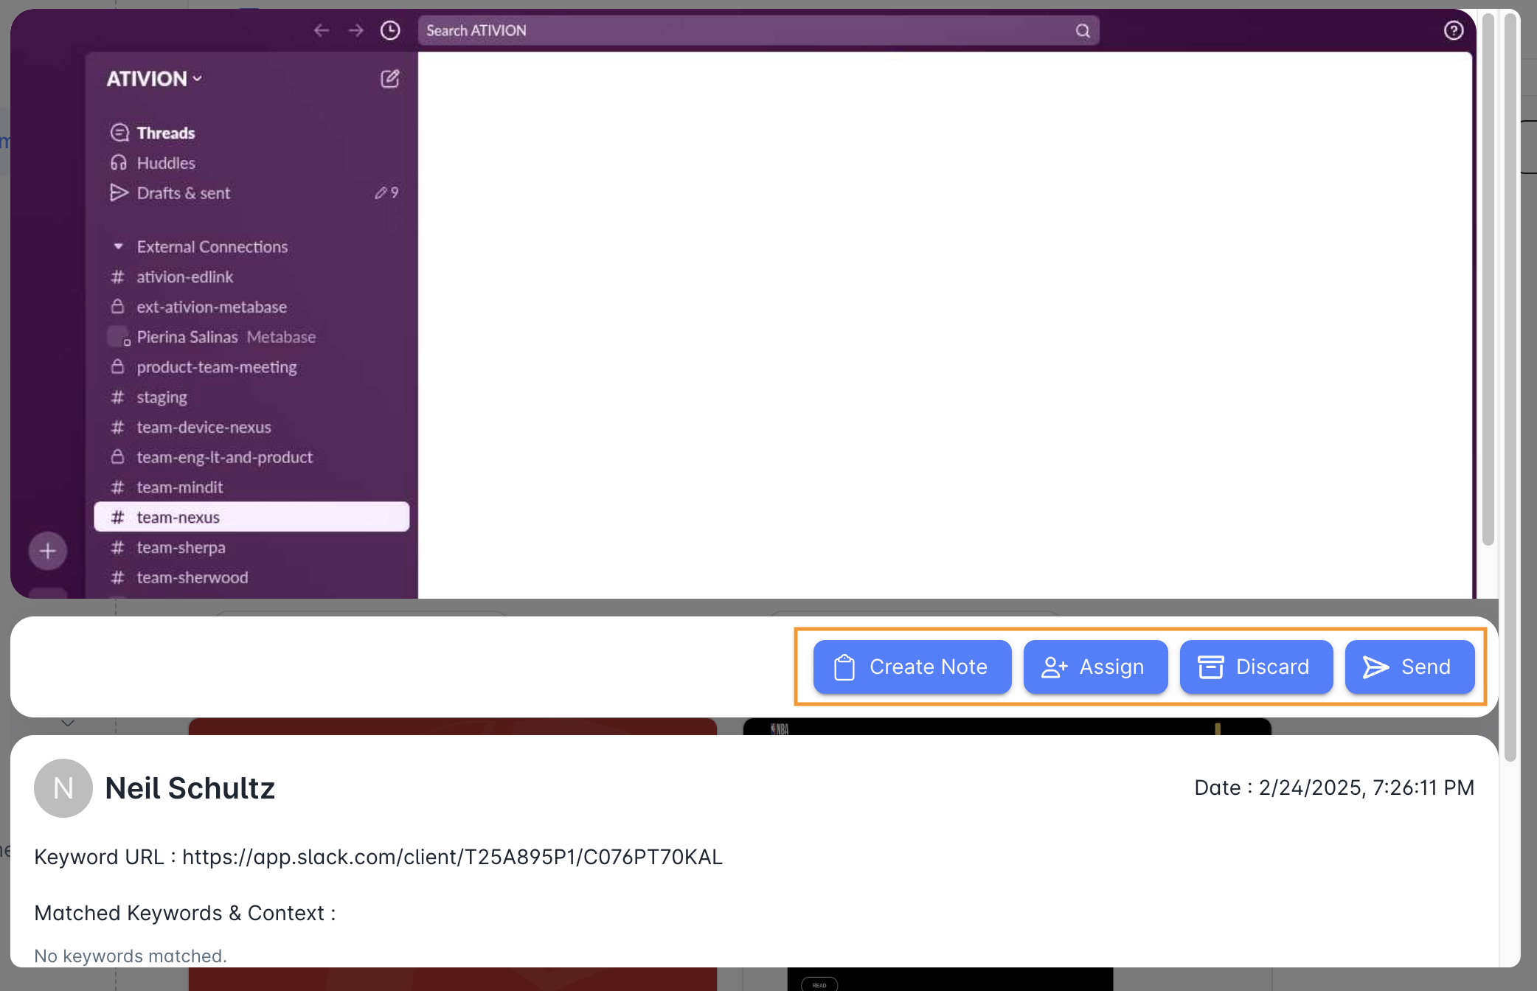The image size is (1537, 991).
Task: Click the Discard button
Action: pyautogui.click(x=1257, y=667)
